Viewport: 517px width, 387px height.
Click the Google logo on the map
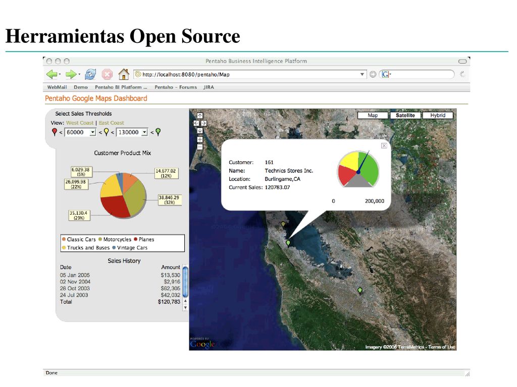tap(202, 344)
